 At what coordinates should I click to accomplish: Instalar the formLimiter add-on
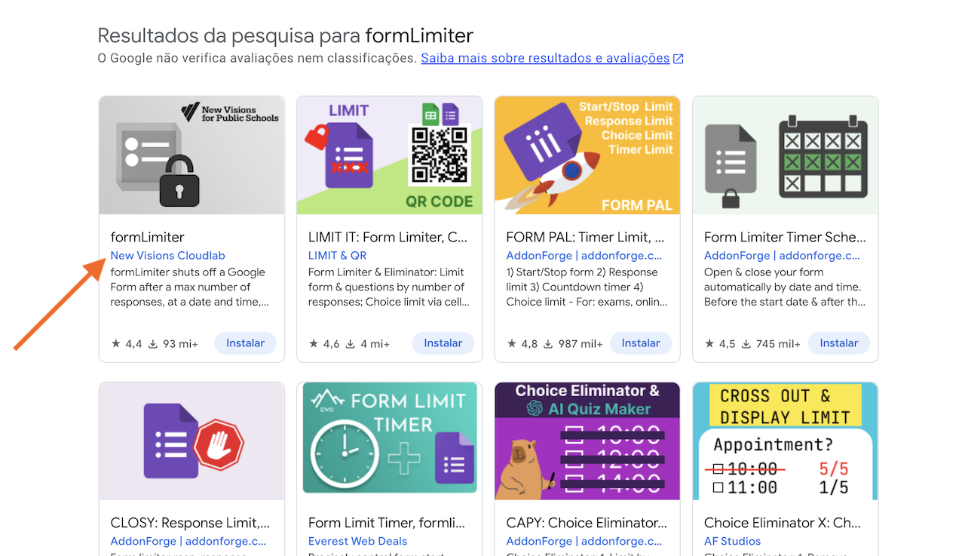pyautogui.click(x=245, y=343)
